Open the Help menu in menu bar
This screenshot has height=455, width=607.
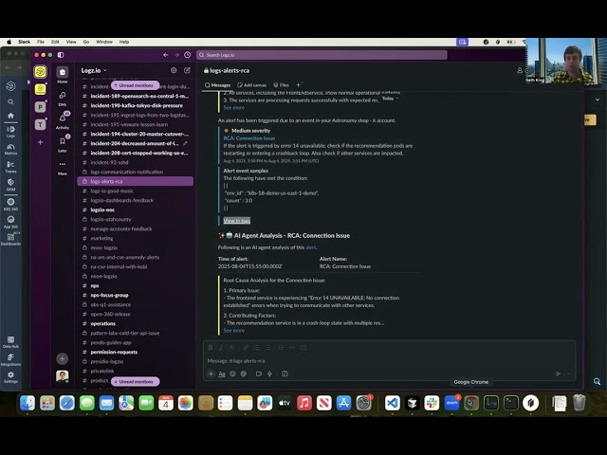[124, 42]
